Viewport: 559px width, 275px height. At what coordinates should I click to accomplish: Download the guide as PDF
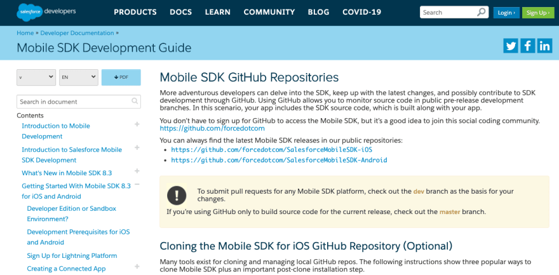(121, 77)
